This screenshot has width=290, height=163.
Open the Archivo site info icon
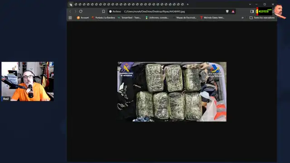coord(111,11)
